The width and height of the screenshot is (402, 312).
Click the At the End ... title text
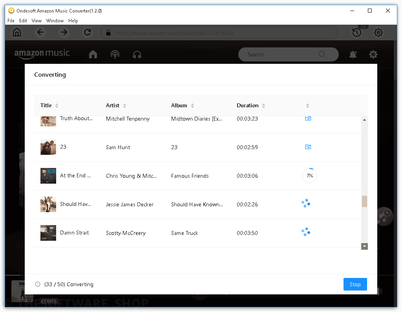[x=75, y=175]
